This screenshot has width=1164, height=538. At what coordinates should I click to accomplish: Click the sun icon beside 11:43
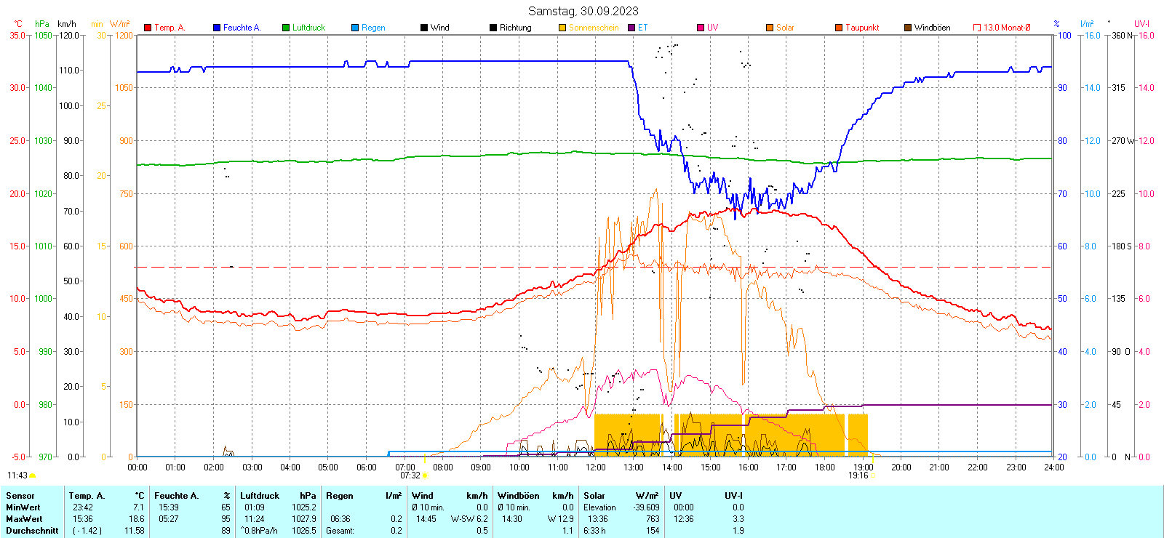coord(33,475)
